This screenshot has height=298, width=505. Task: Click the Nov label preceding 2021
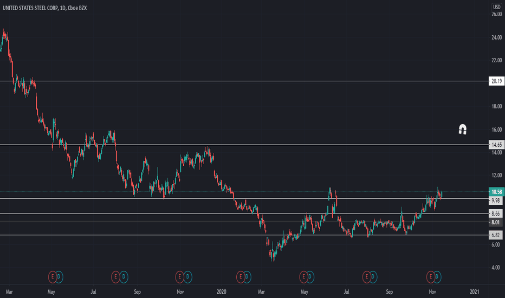click(432, 292)
